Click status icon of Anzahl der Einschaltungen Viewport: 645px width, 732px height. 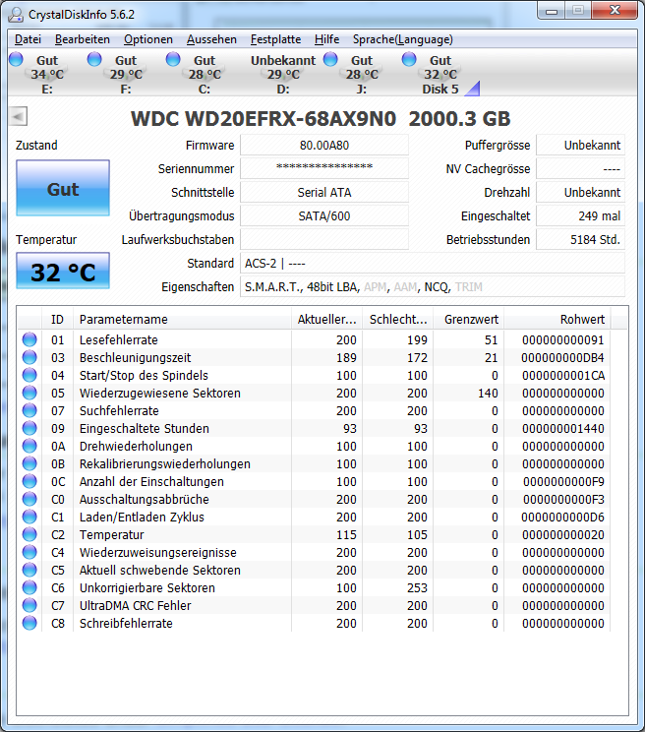tap(29, 481)
